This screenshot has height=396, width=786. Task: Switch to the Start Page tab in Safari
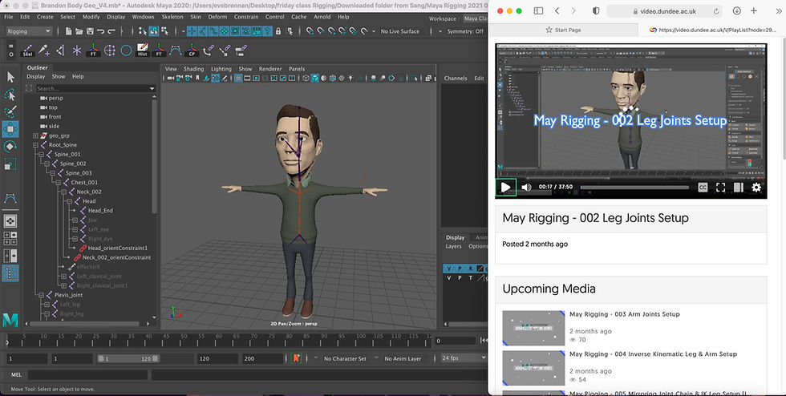click(x=563, y=30)
